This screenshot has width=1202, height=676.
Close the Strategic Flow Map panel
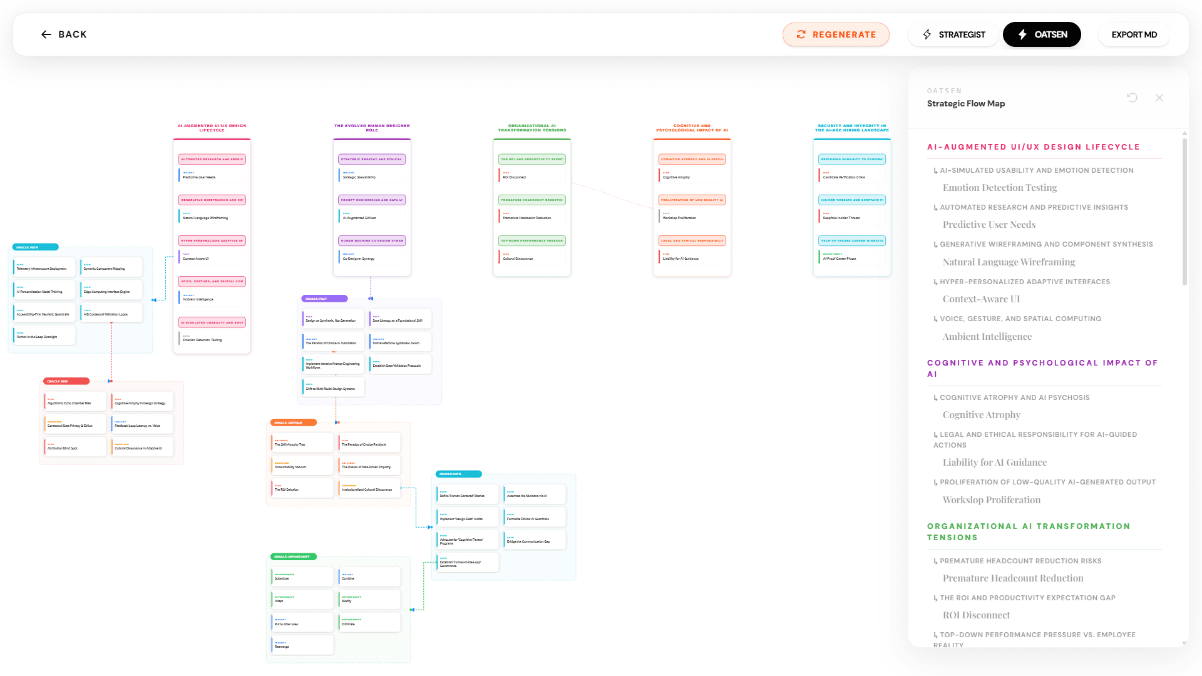1159,98
